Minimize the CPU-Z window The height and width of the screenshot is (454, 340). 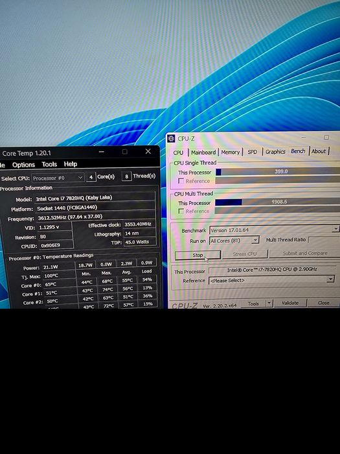tap(303, 137)
